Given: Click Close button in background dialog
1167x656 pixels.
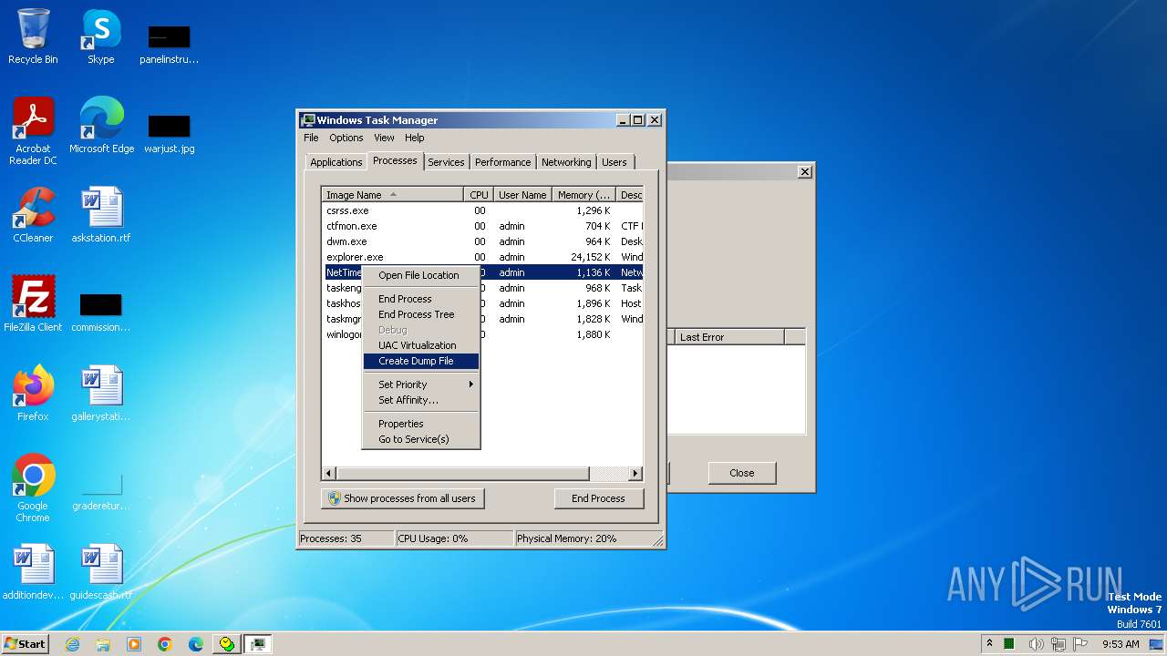Looking at the screenshot, I should [742, 473].
